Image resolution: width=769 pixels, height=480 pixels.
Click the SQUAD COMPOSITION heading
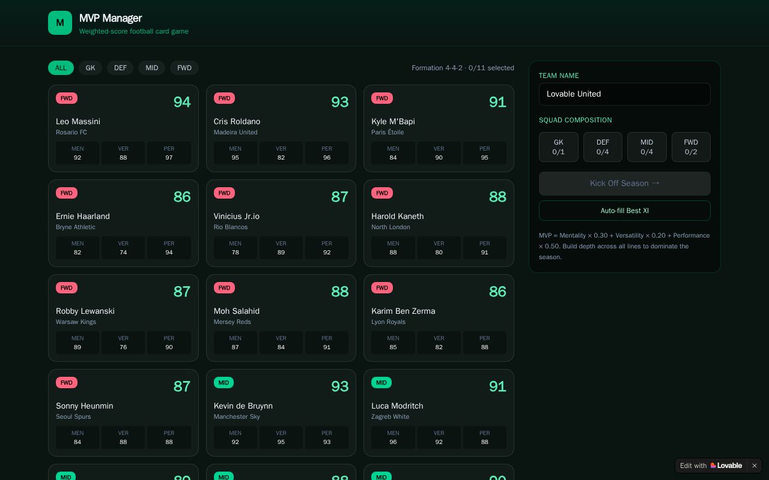tap(575, 120)
